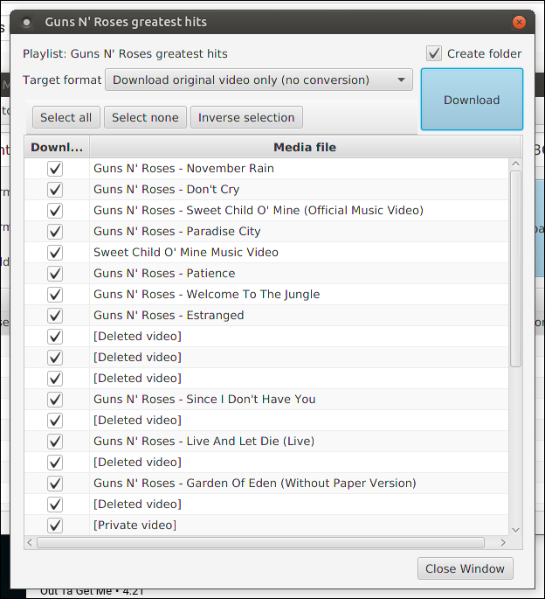Click Inverse selection button
Viewport: 545px width, 599px height.
(x=246, y=117)
